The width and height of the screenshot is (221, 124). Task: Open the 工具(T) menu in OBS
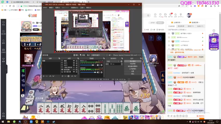tap(82, 8)
